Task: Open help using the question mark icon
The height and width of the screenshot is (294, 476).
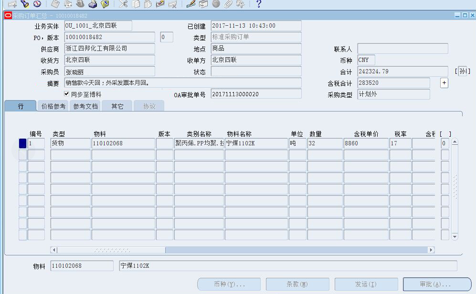Action: click(259, 5)
